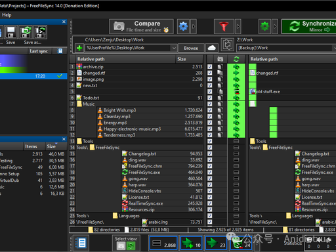Uncheck the changed.rtf row checkbox
This screenshot has width=336, height=252.
pyautogui.click(x=209, y=73)
